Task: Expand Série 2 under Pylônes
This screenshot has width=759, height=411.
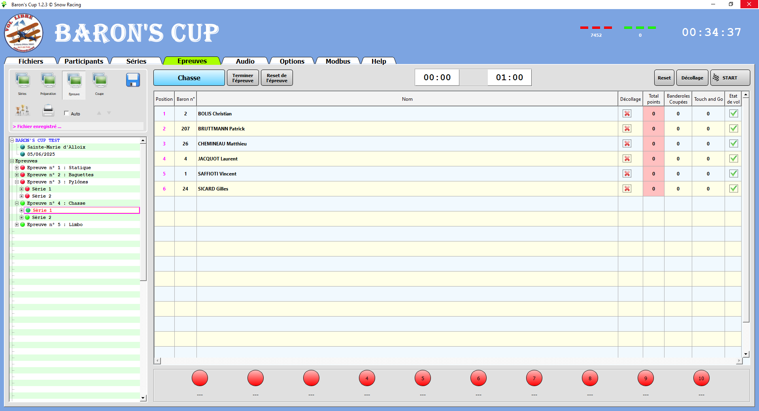Action: (x=22, y=196)
